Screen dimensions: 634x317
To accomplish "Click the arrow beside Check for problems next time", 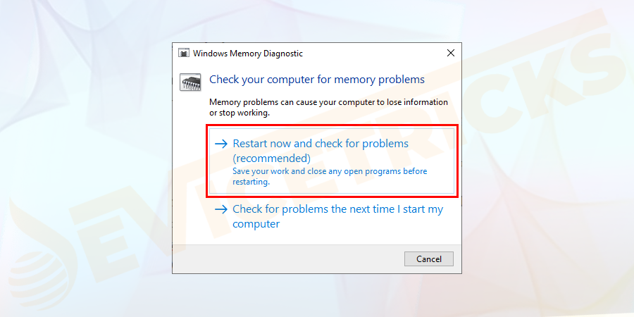I will [x=221, y=209].
